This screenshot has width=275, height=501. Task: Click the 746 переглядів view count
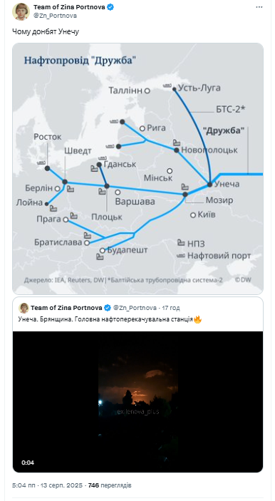[x=110, y=485]
